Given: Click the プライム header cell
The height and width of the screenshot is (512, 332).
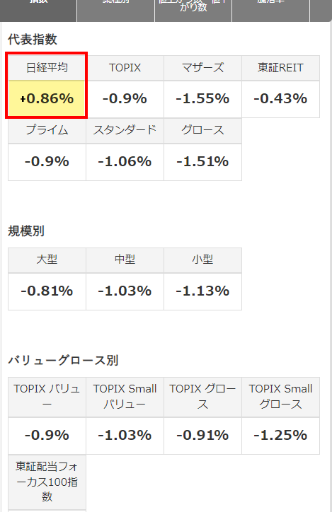Looking at the screenshot, I should (47, 131).
